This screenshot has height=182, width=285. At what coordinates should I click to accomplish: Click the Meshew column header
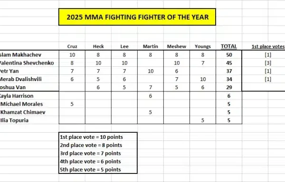(x=177, y=46)
